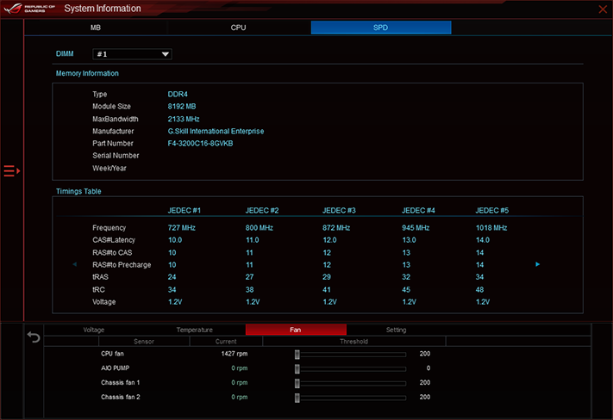Open the Voltage monitoring tab

tap(94, 330)
